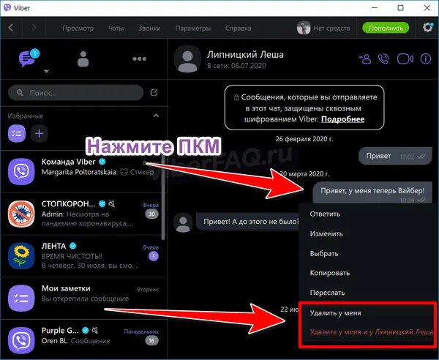Click the ЛЕНТА preview text ВРЕМЯ ЧИСТОТЫ!
439x360 pixels.
pos(72,256)
